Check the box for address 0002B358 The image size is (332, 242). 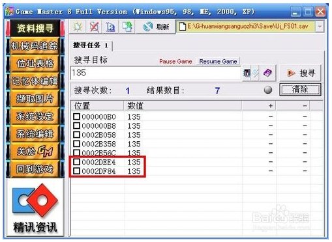(x=76, y=144)
